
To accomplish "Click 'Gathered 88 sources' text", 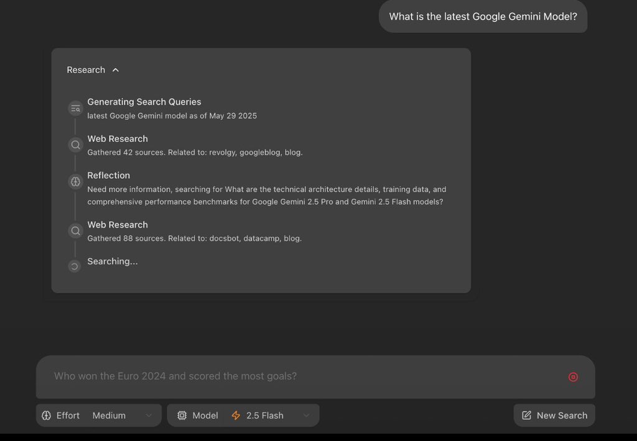I will pyautogui.click(x=126, y=239).
